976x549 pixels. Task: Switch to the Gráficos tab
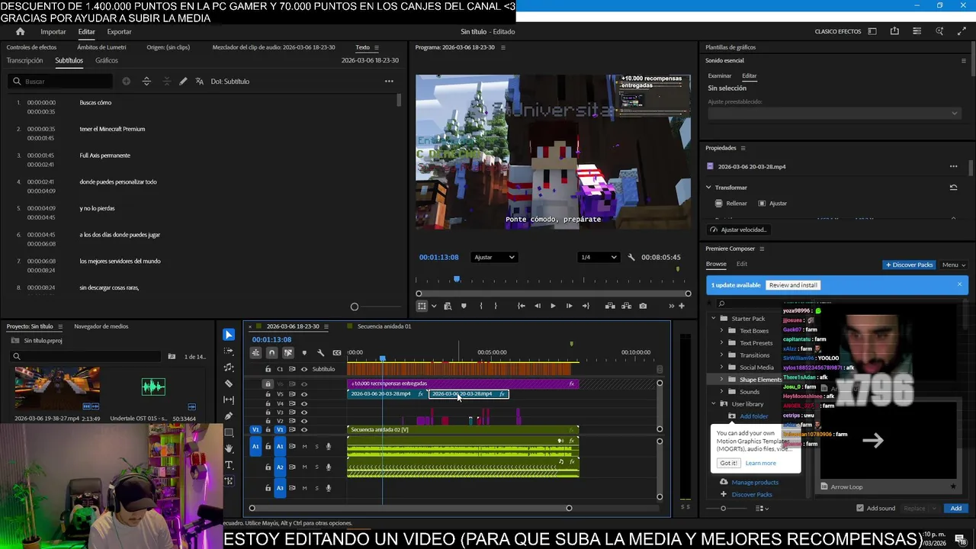click(x=107, y=60)
